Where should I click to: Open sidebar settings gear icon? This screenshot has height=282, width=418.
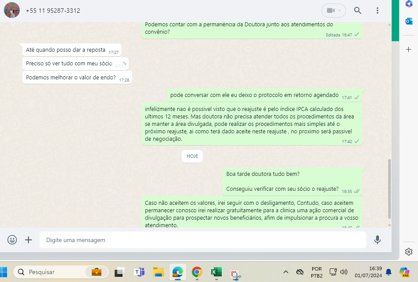point(408,251)
